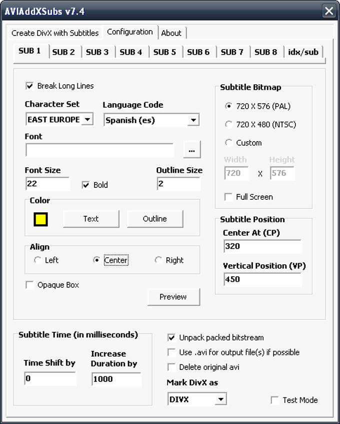
Task: Click the Text color button
Action: click(x=91, y=219)
